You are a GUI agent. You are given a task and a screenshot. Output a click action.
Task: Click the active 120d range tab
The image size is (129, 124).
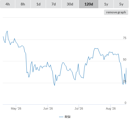[x=89, y=4]
